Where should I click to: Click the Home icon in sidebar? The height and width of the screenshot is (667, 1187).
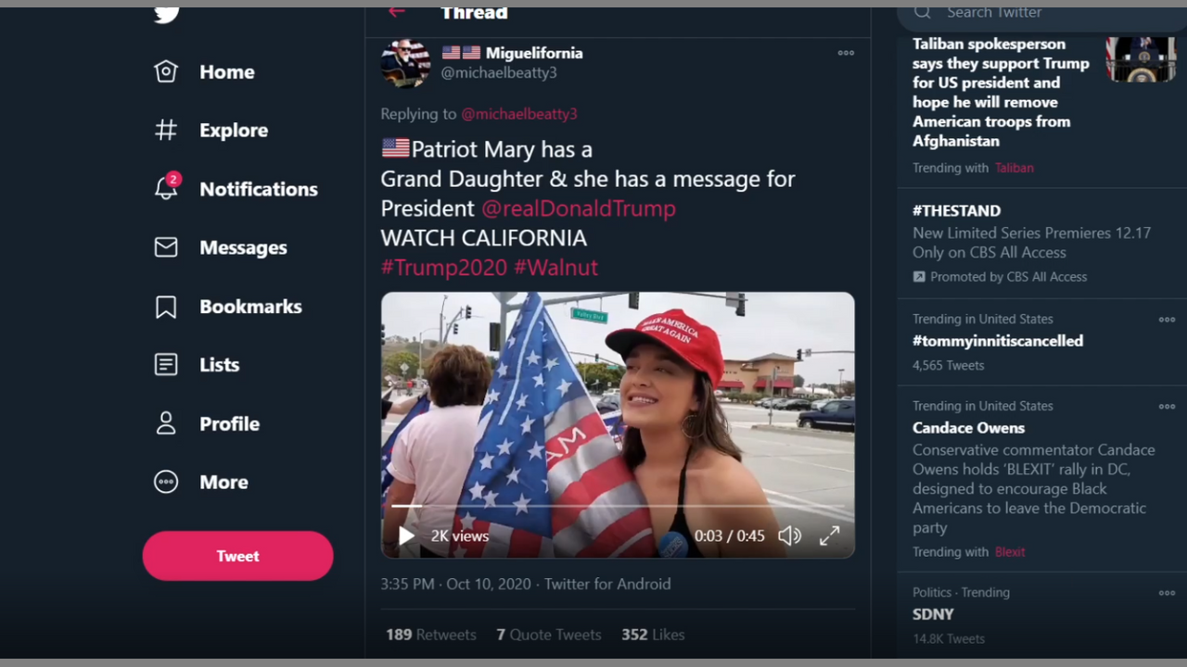coord(166,71)
